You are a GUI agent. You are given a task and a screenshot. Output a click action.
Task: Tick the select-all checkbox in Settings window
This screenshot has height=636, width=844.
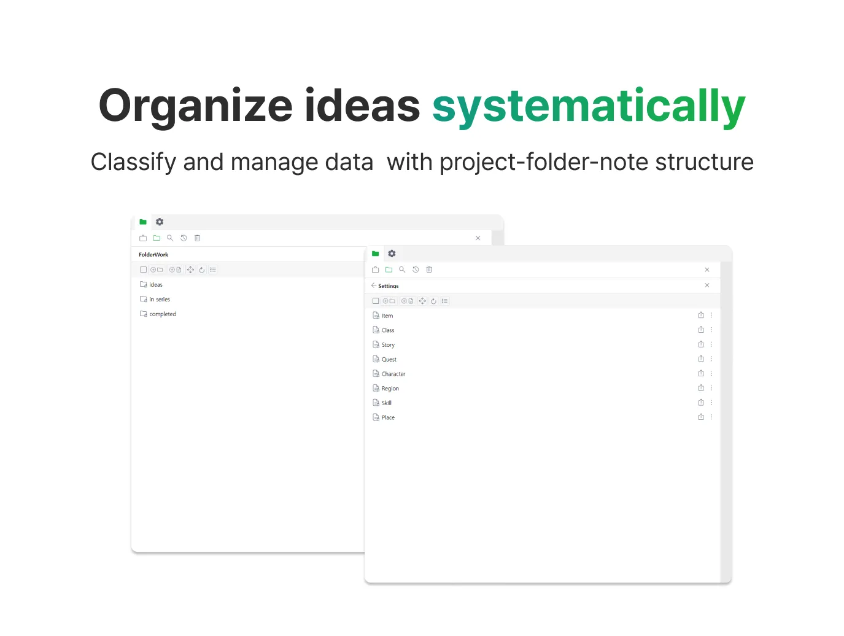376,301
